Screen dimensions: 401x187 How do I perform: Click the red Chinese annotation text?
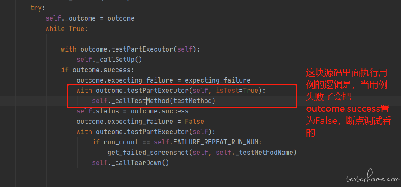(x=349, y=103)
